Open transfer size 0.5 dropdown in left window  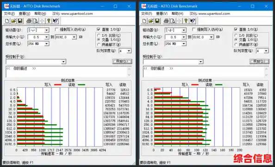46,37
